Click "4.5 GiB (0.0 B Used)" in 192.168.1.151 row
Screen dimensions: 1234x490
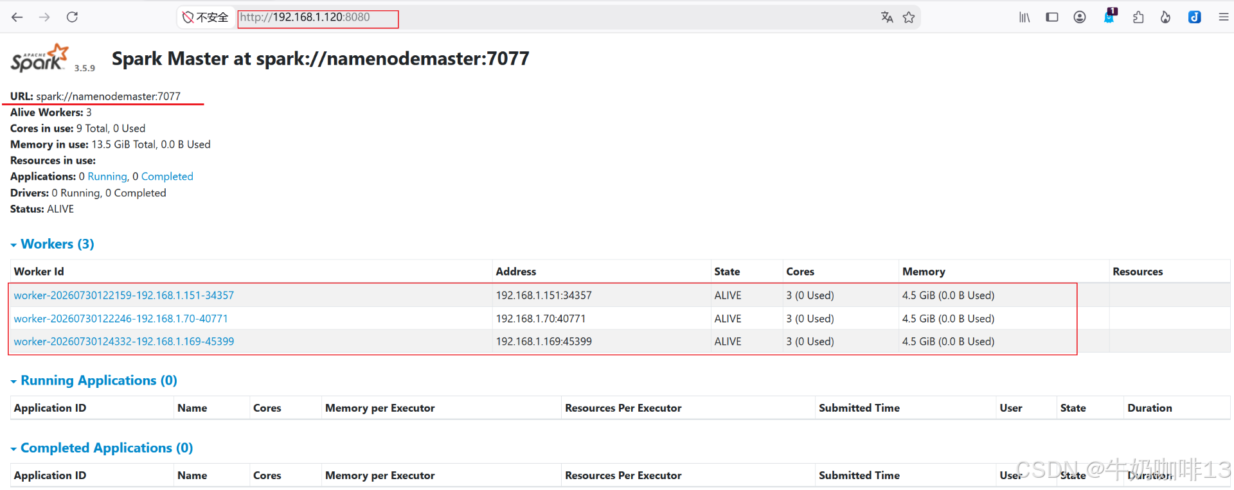tap(948, 295)
